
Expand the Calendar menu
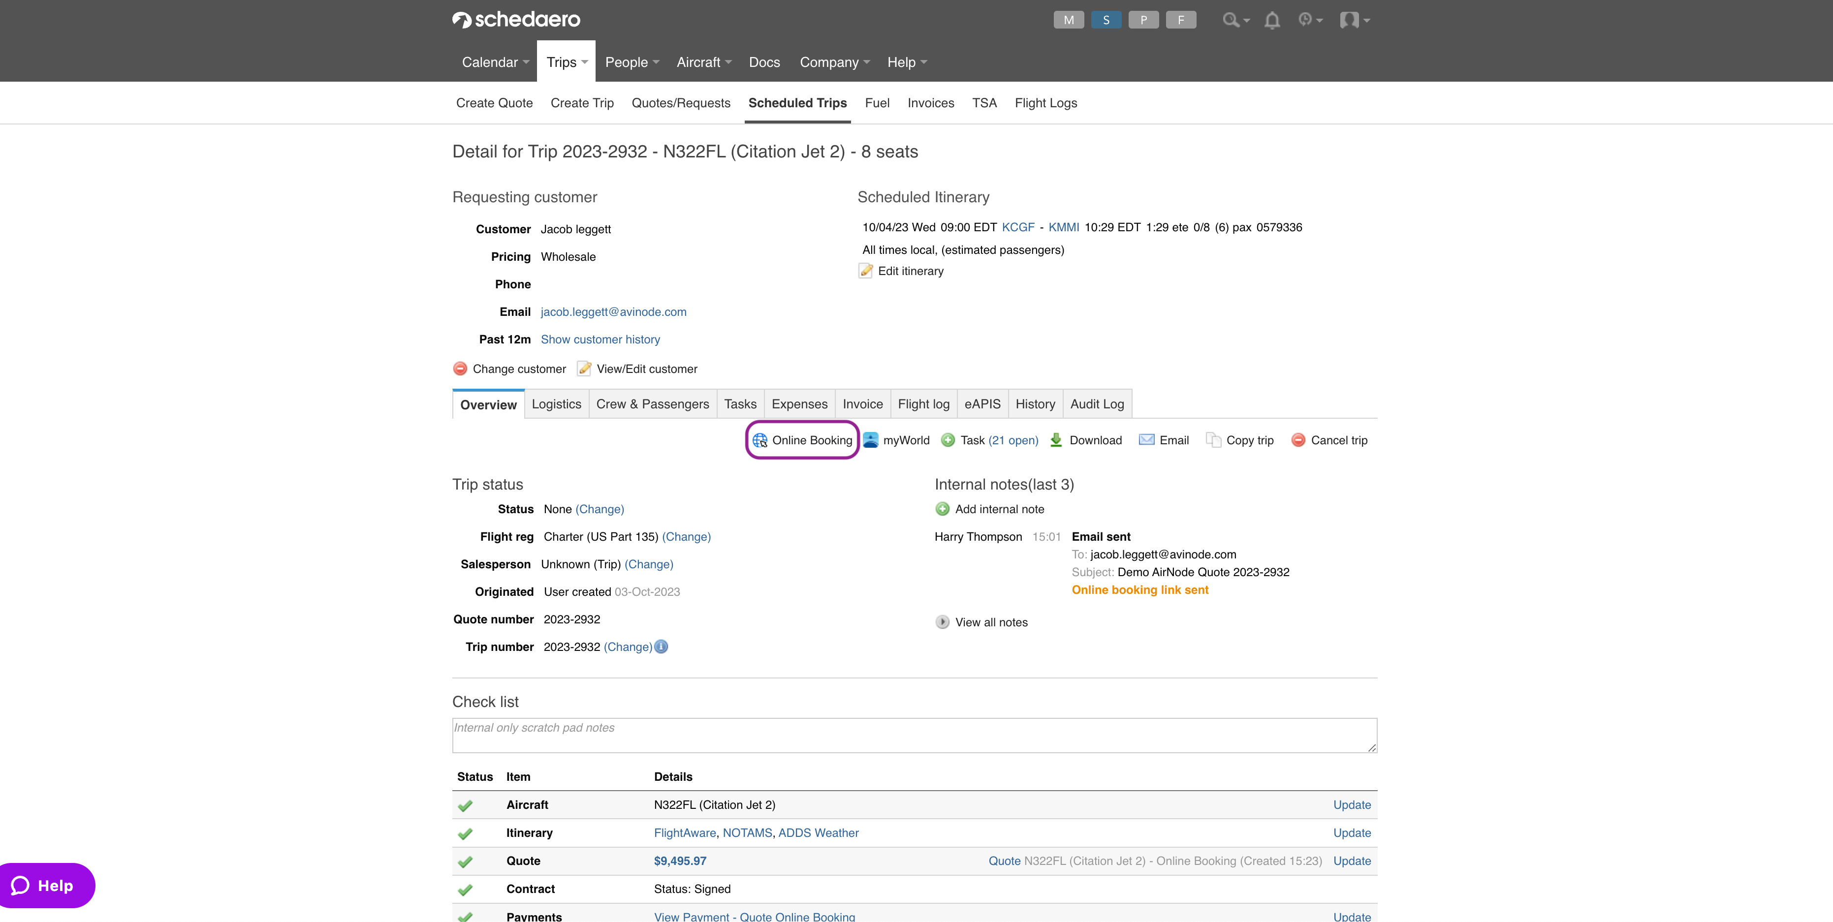pyautogui.click(x=495, y=62)
